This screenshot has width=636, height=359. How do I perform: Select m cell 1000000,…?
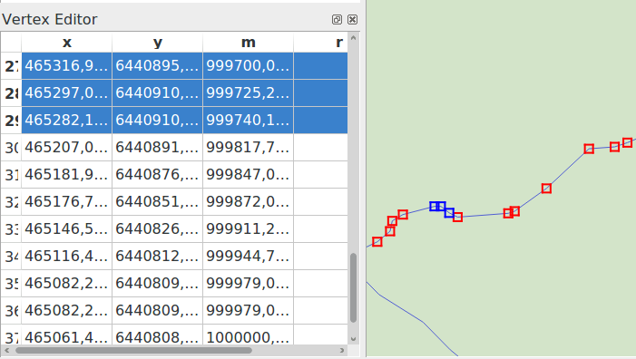248,335
